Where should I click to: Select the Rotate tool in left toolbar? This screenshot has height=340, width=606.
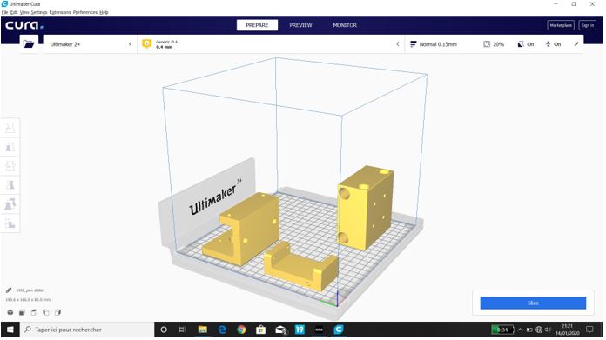(x=10, y=166)
